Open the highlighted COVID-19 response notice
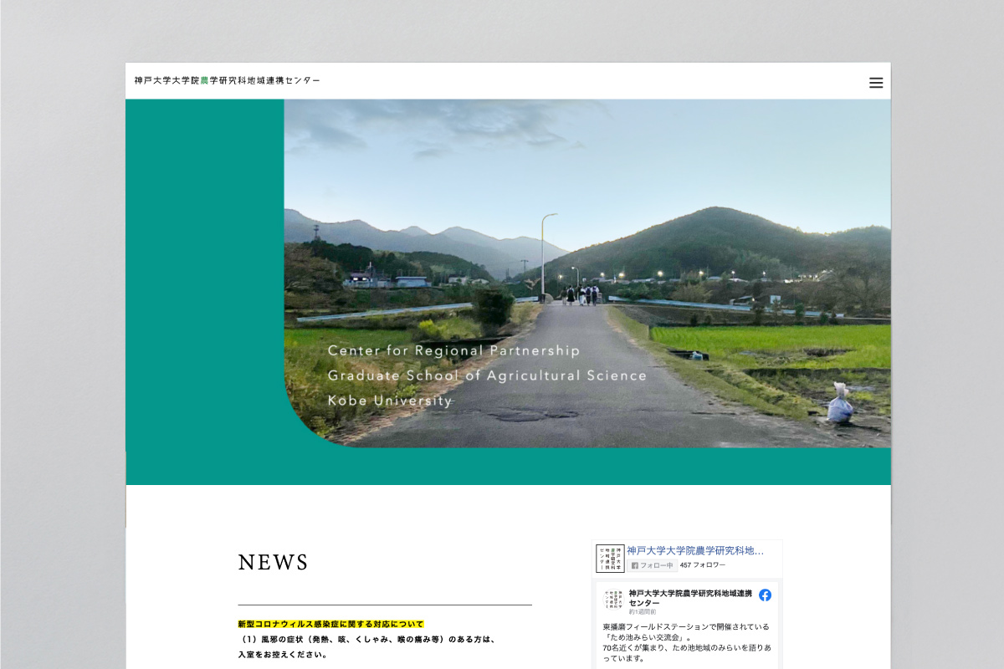 [x=330, y=623]
